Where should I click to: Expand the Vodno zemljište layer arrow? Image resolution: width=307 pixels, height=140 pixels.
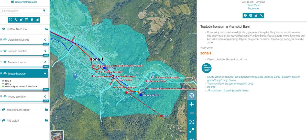[x=45, y=97]
